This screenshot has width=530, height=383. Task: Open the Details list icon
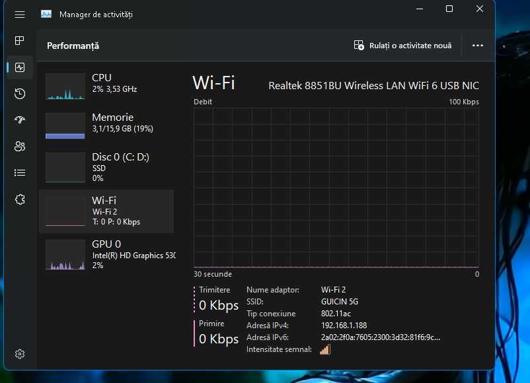click(x=20, y=173)
